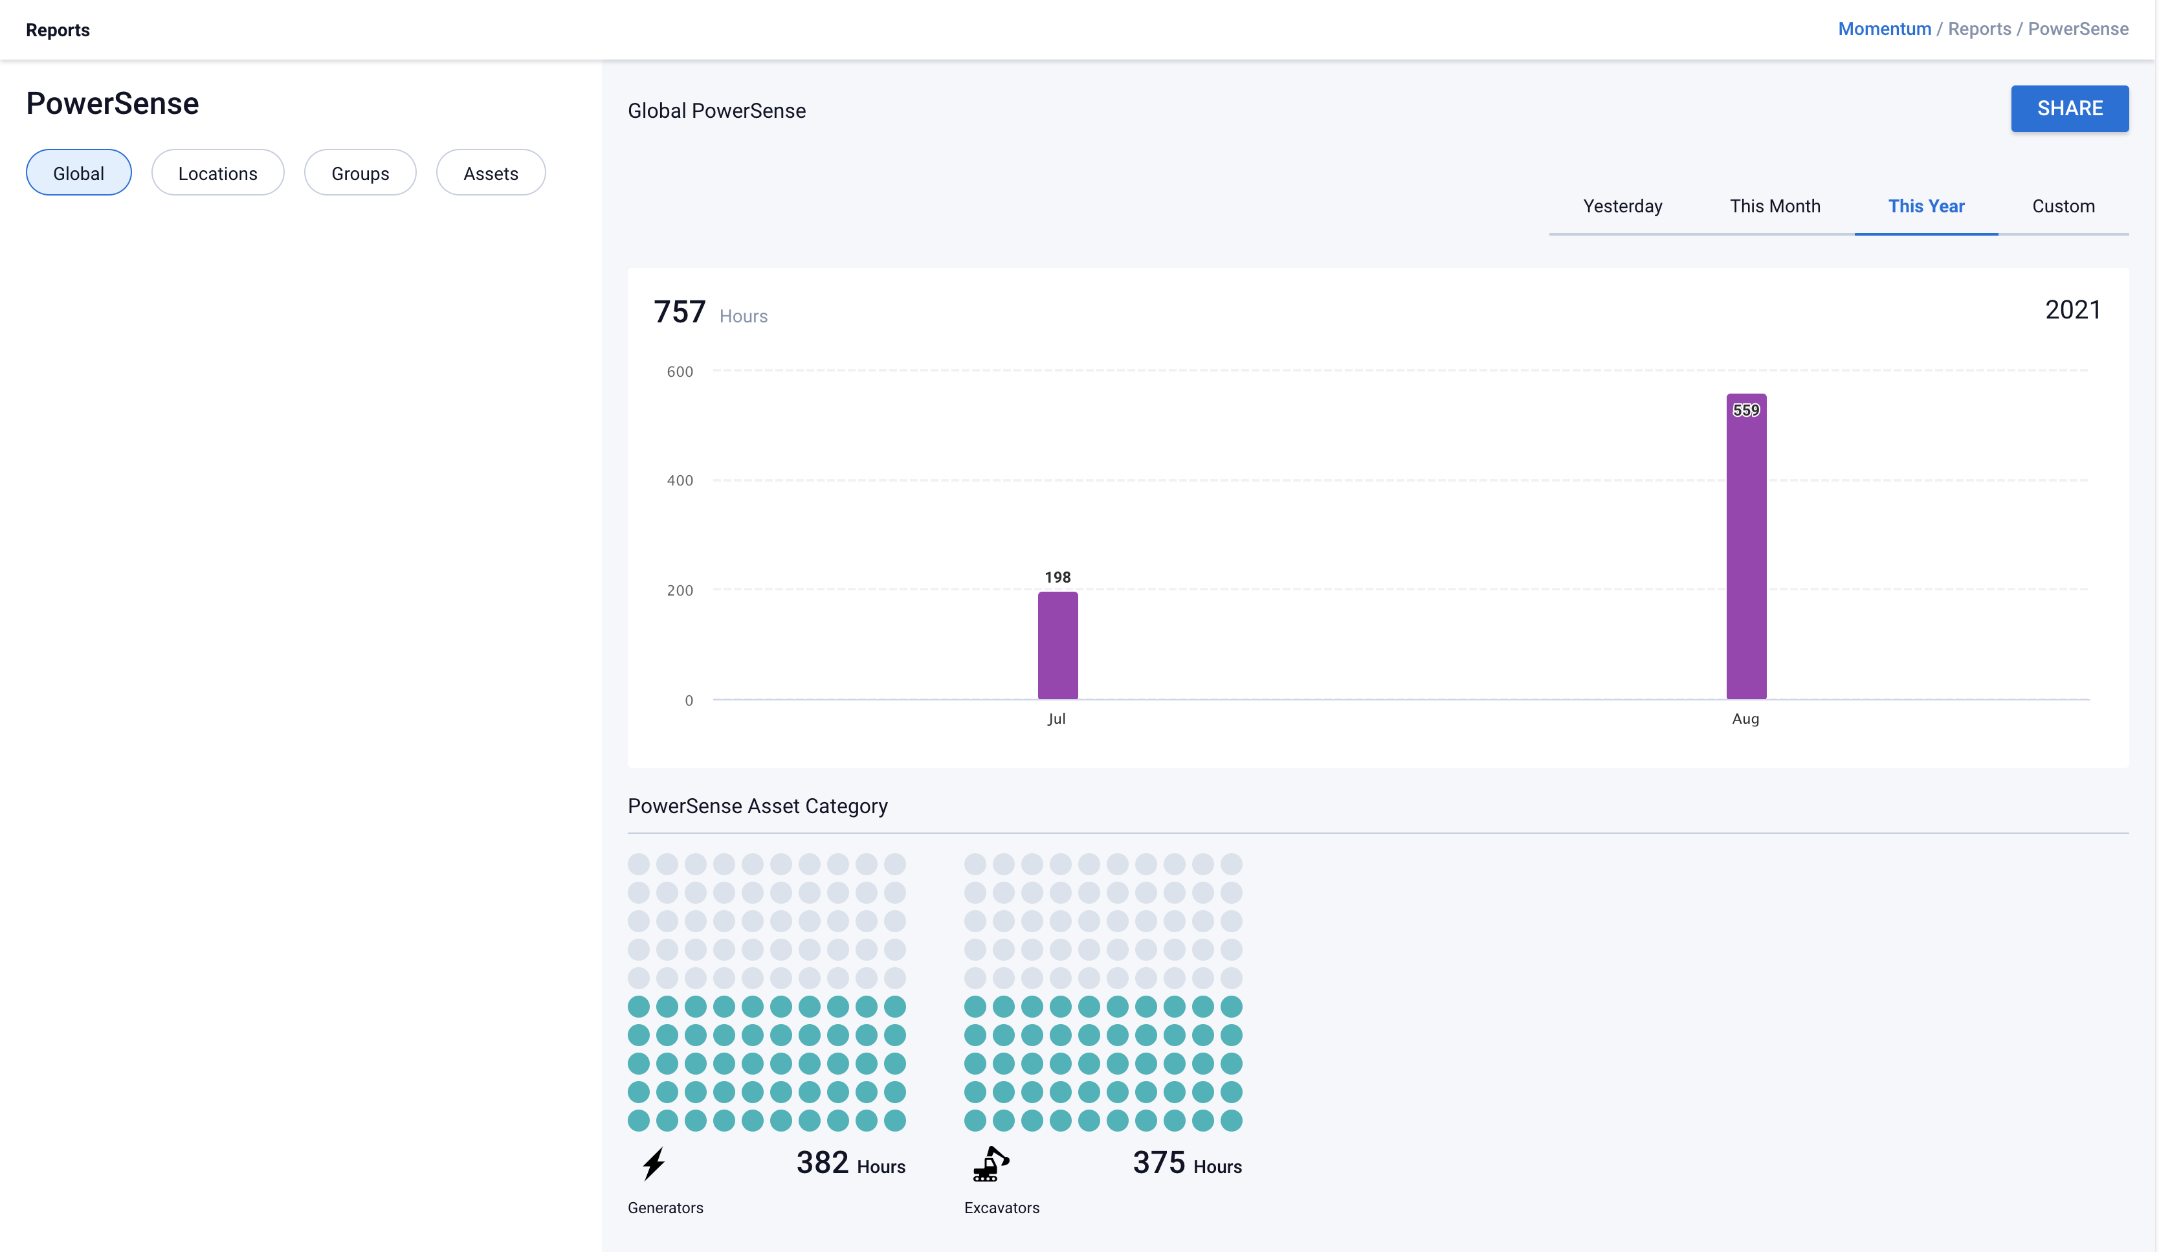Click the Reports header title
Screen dimensions: 2159x1252
point(58,30)
